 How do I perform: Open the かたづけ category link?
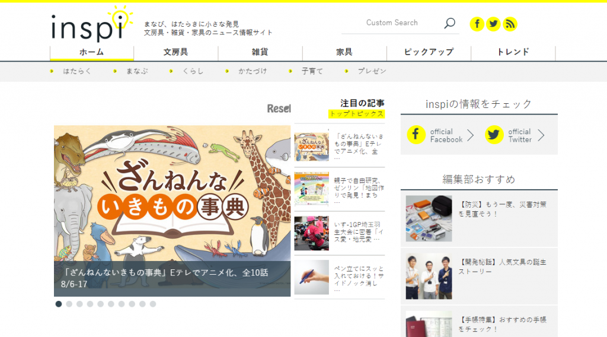253,71
